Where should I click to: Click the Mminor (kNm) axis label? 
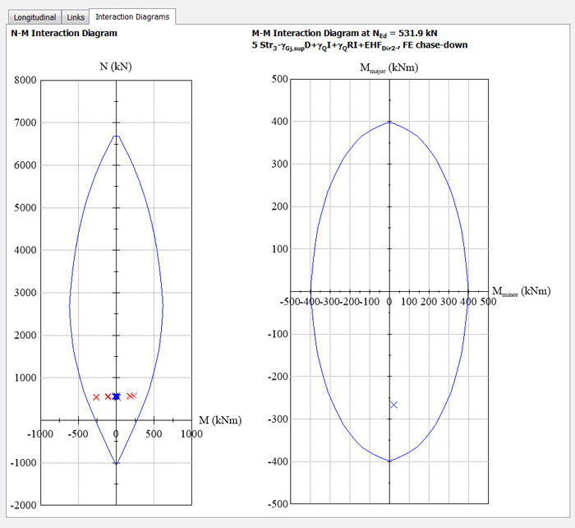point(522,291)
